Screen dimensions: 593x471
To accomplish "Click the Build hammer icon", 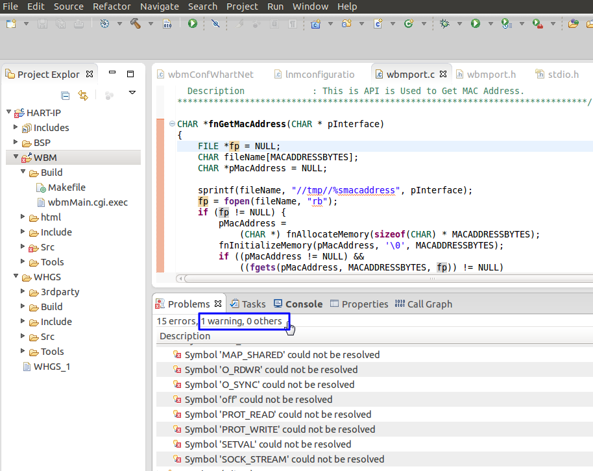I will pyautogui.click(x=136, y=23).
